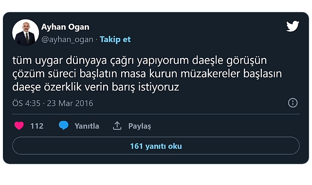Click the 23 Mar 2016 date
The image size is (312, 185).
[x=70, y=103]
